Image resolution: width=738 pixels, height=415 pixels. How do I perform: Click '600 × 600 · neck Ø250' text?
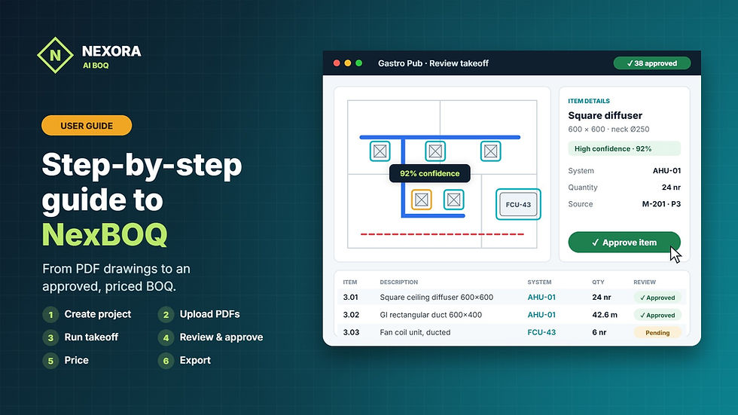(x=608, y=129)
